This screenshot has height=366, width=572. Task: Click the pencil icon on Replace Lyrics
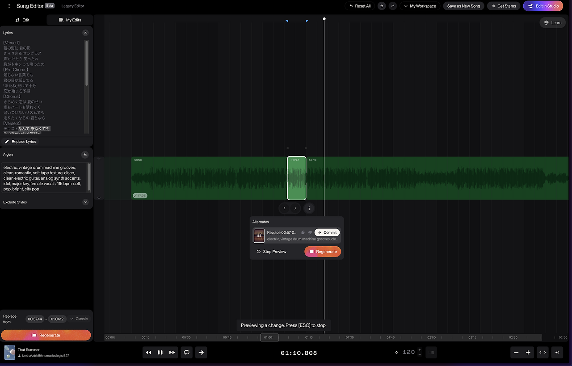(7, 142)
